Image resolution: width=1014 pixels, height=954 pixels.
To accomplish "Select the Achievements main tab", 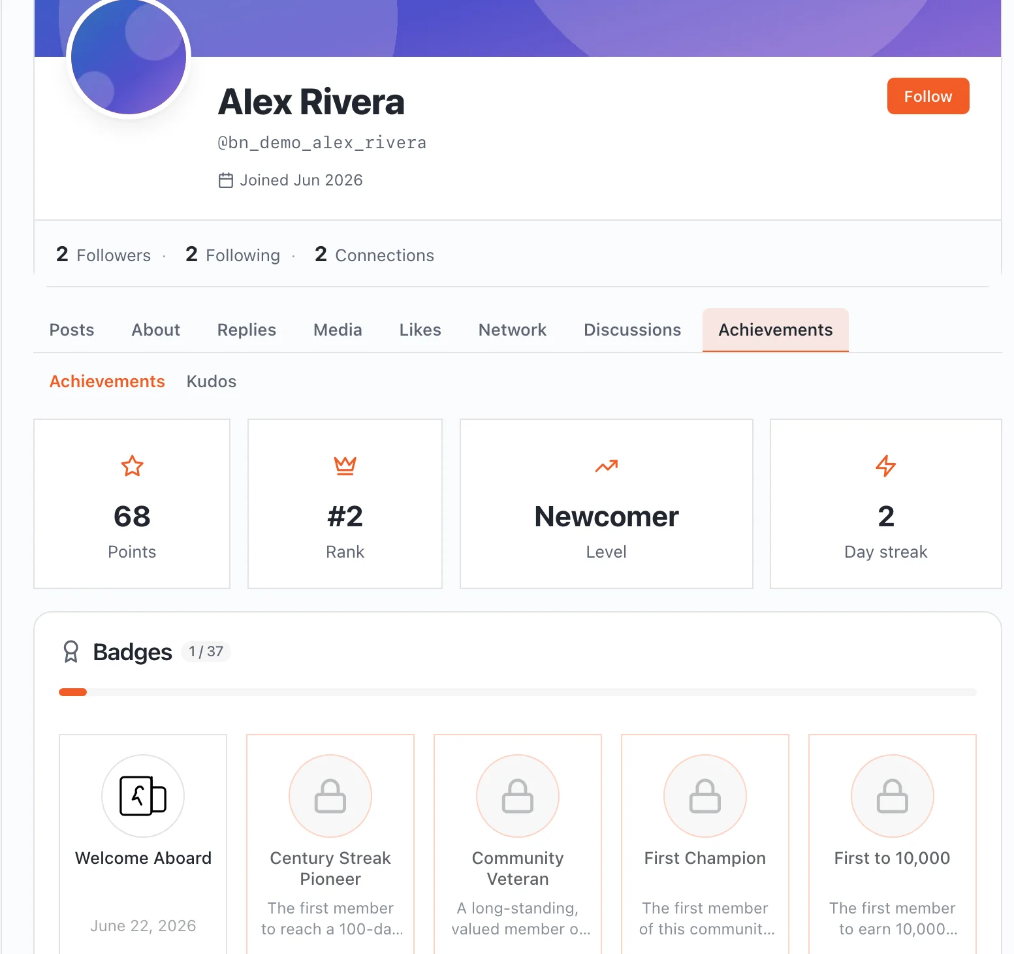I will pyautogui.click(x=776, y=330).
